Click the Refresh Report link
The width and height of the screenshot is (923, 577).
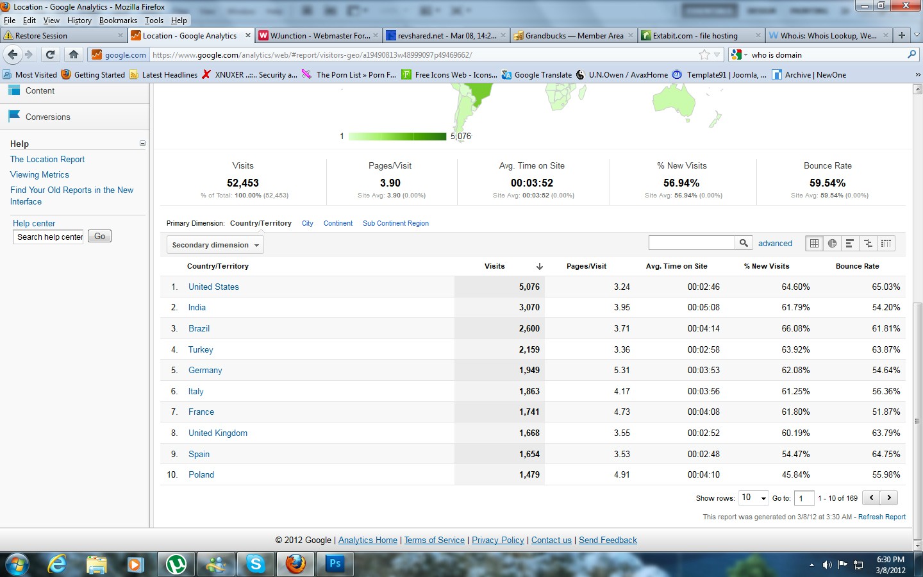882,517
